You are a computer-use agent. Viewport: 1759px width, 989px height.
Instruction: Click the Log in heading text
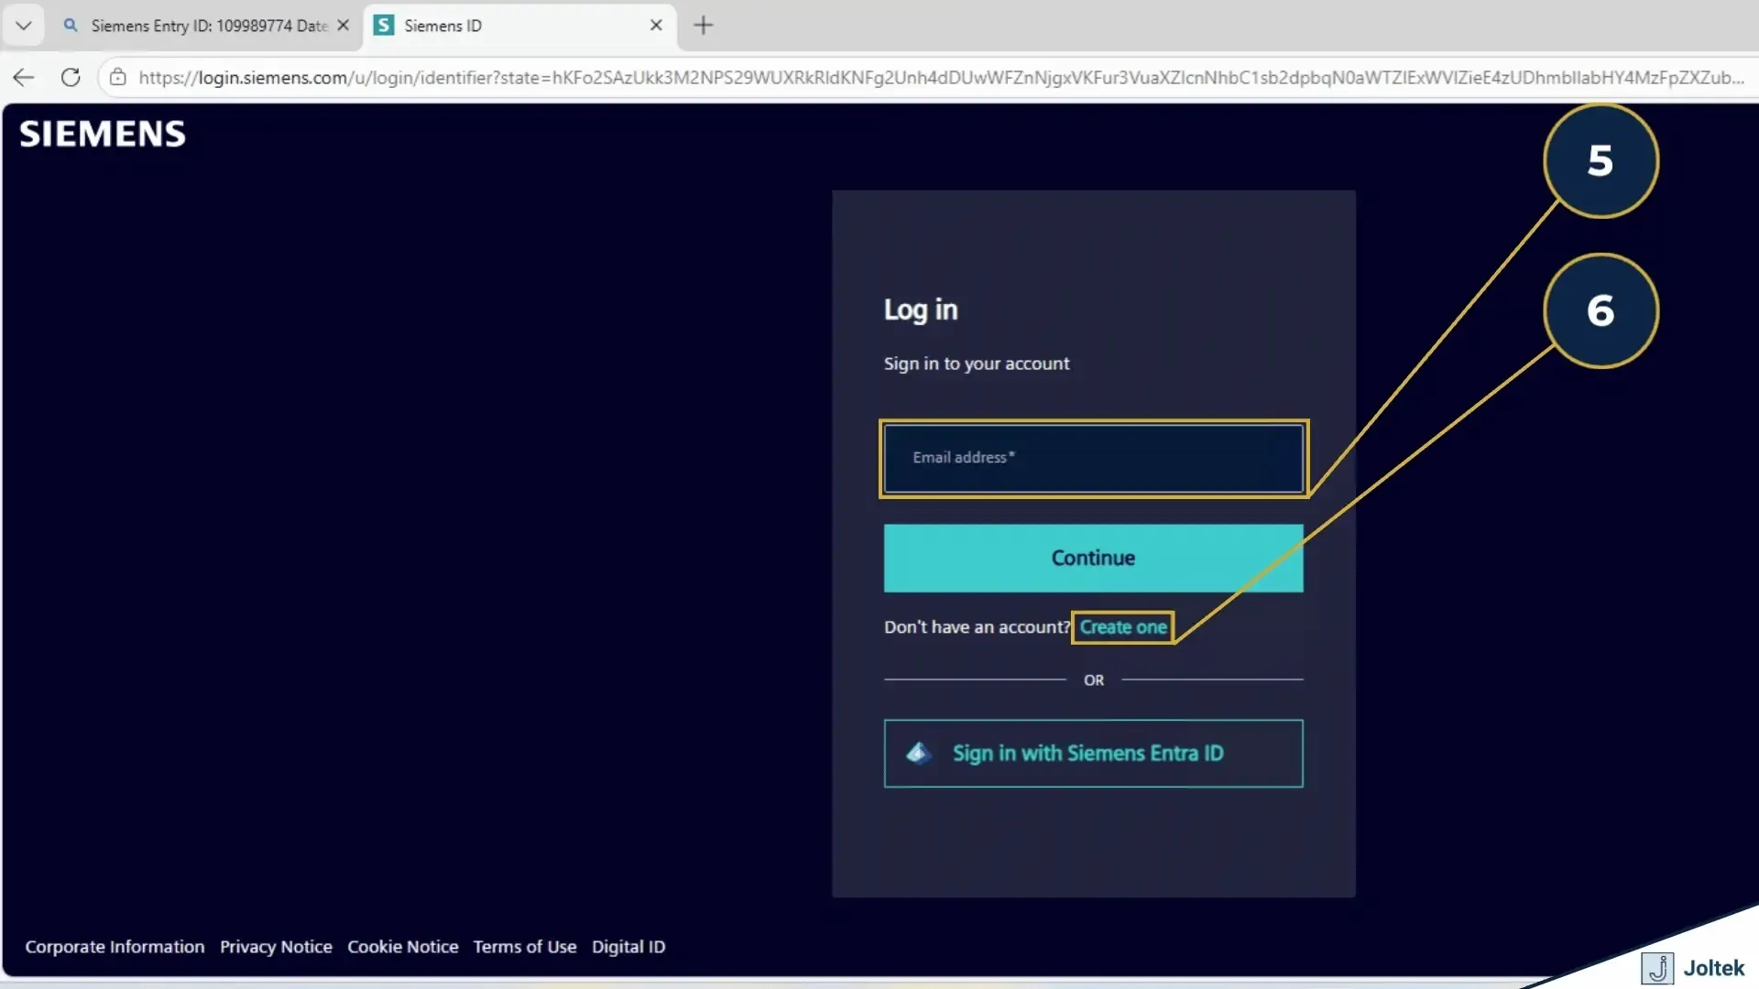pos(921,310)
